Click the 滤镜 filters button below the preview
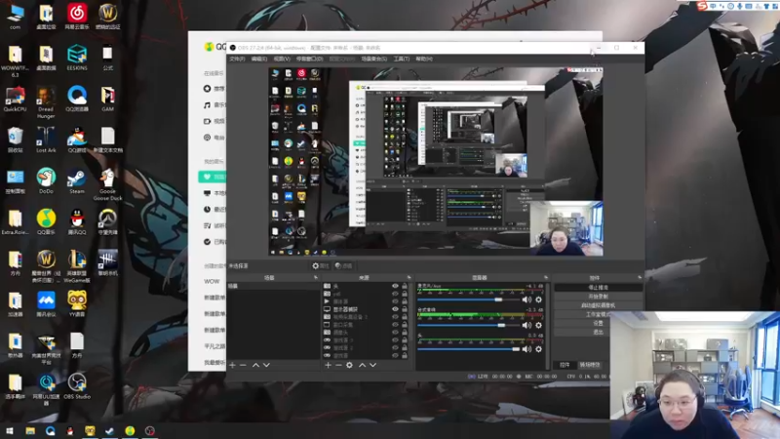This screenshot has height=439, width=780. point(344,265)
